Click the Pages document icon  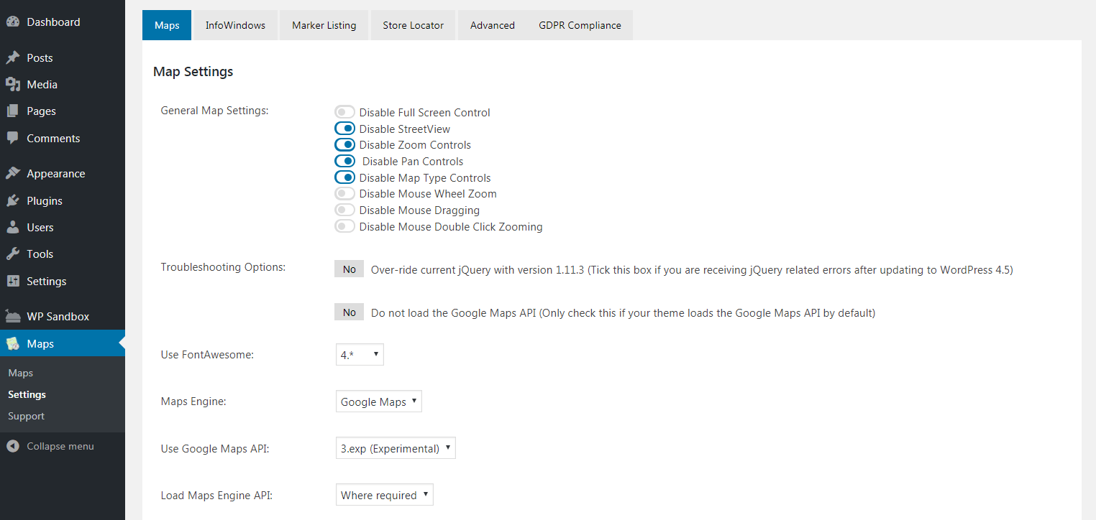[x=13, y=111]
